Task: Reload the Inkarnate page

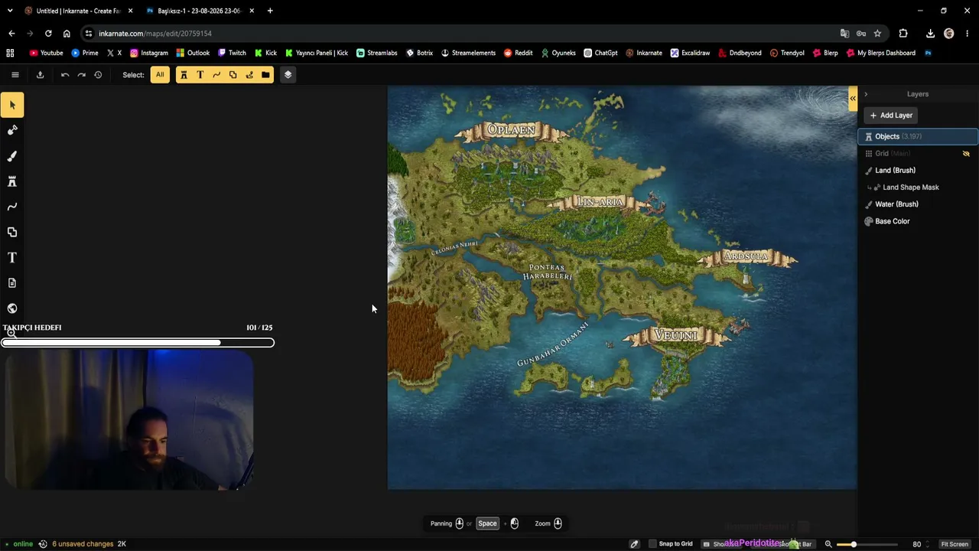Action: tap(48, 34)
